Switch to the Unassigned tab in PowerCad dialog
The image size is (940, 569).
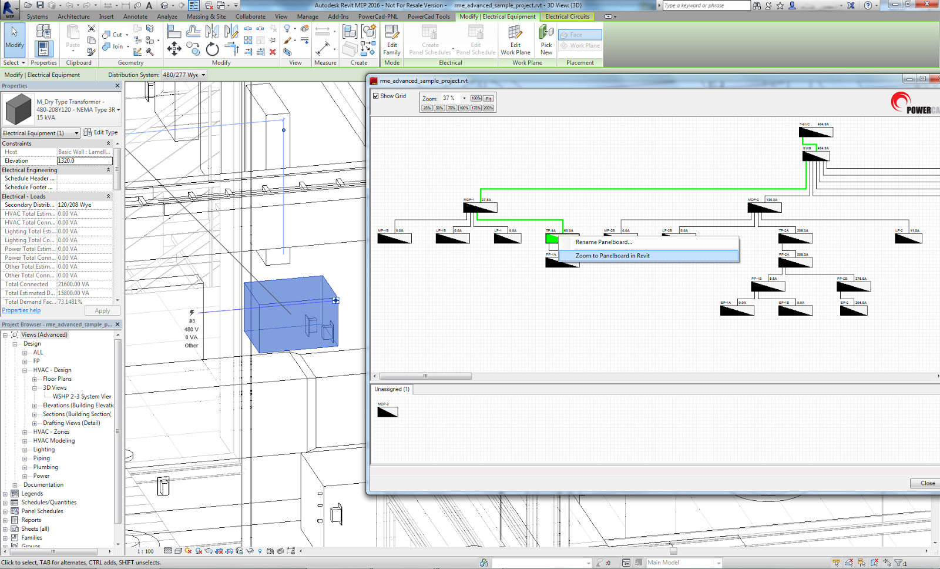391,389
